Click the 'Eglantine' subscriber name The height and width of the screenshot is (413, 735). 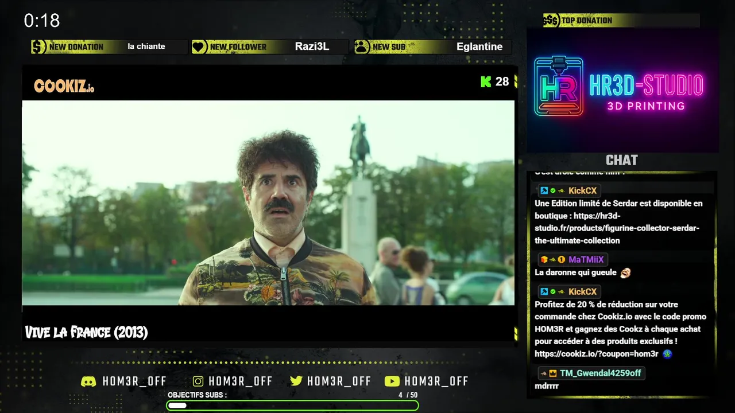pyautogui.click(x=479, y=46)
